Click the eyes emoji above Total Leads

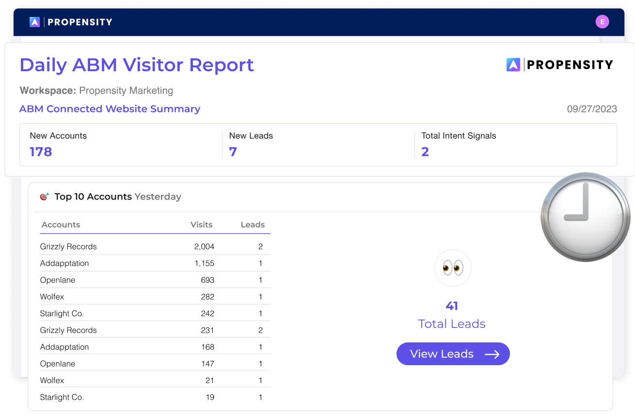[452, 268]
